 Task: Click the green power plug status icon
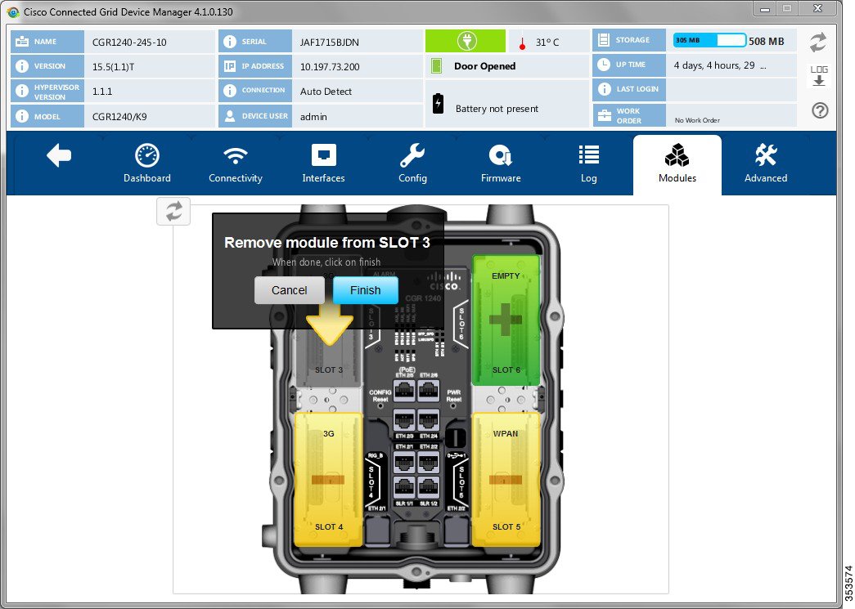coord(466,41)
